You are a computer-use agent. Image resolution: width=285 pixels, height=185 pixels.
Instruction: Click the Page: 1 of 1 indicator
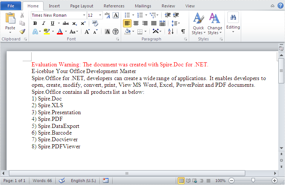pos(14,181)
